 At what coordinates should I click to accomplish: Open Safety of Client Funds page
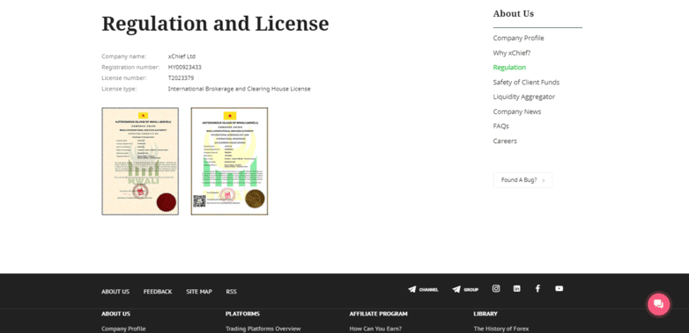(526, 83)
